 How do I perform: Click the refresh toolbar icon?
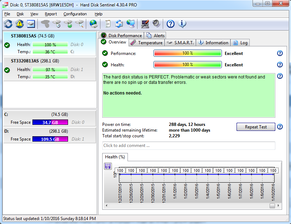8,24
